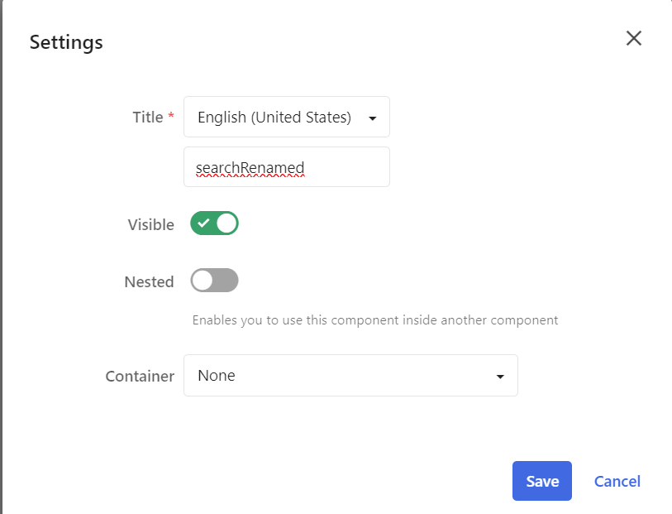Select the None value in Container field
672x514 pixels.
point(217,376)
